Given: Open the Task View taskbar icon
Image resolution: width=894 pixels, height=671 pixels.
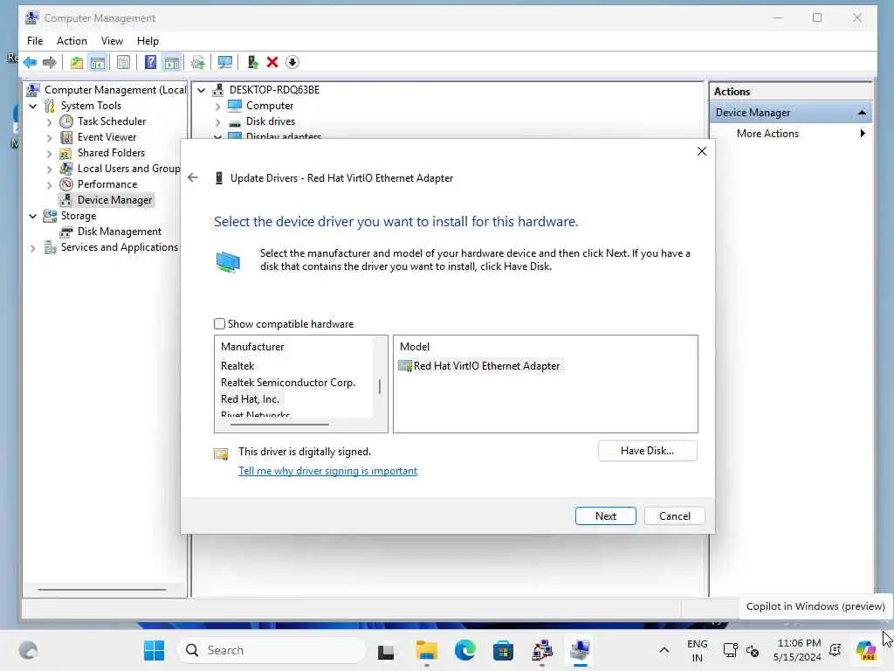Looking at the screenshot, I should tap(386, 650).
